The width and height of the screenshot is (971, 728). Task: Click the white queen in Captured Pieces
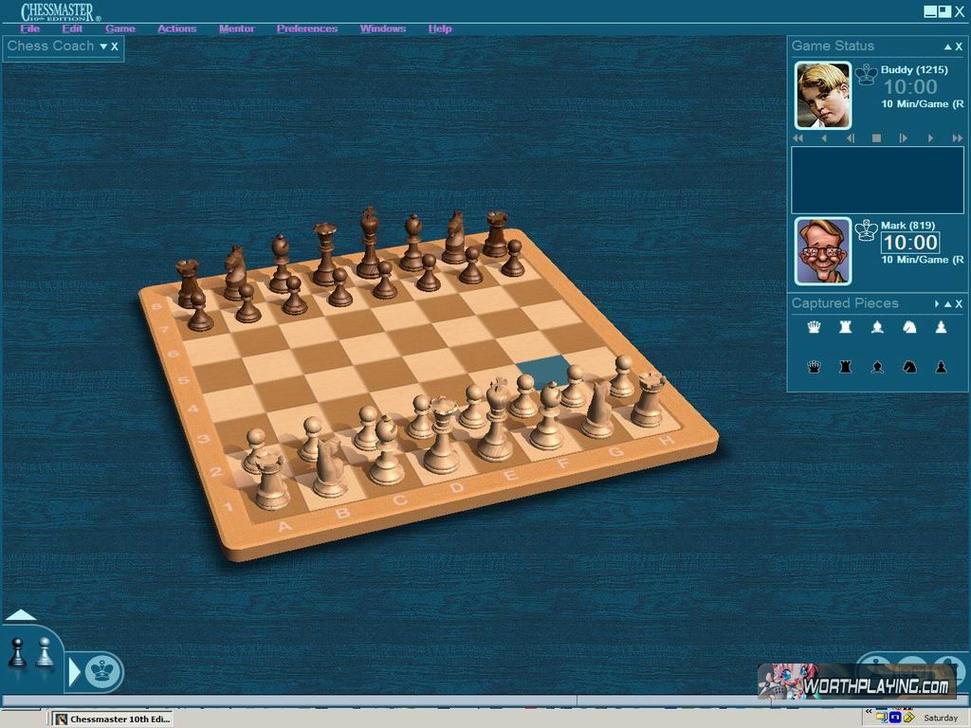814,327
